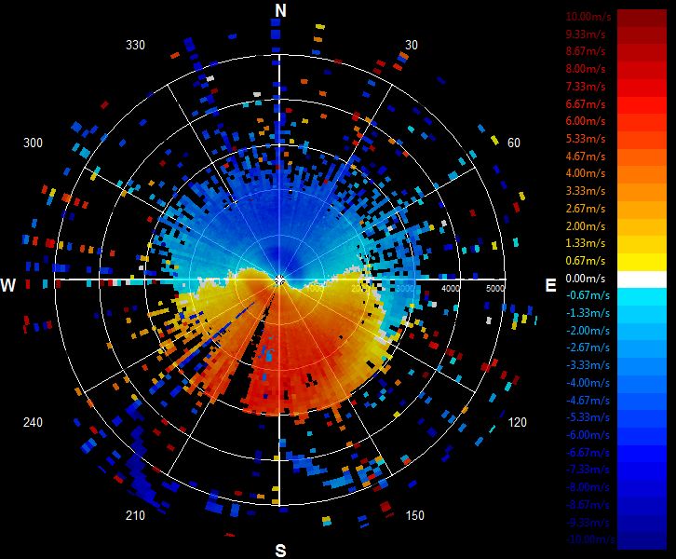
Task: Click the 4000 range ring label
Action: click(450, 288)
